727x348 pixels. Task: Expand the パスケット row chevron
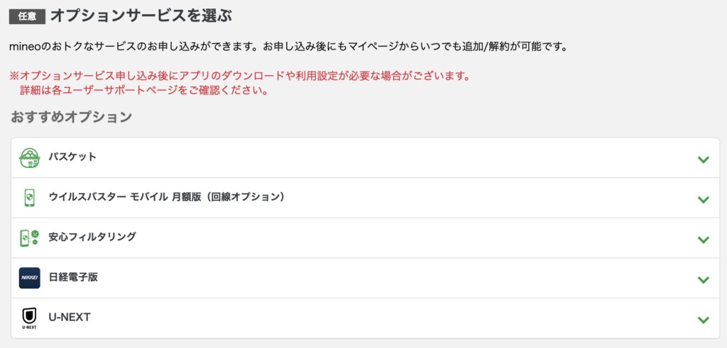point(704,159)
